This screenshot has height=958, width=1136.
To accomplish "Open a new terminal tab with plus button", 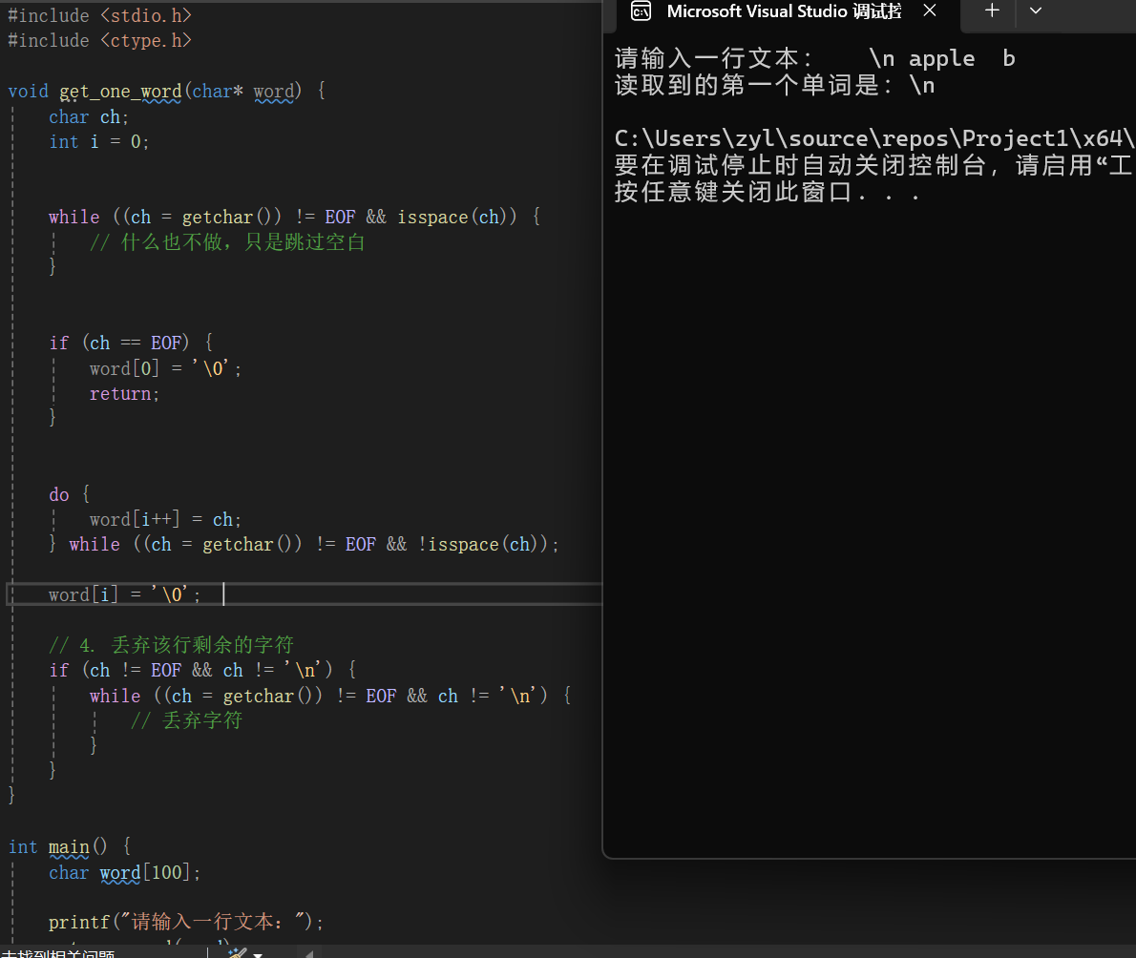I will pos(992,10).
